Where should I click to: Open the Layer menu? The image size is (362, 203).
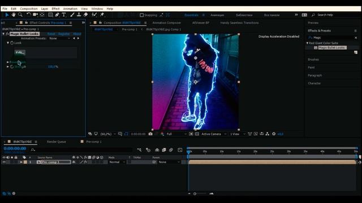point(45,9)
